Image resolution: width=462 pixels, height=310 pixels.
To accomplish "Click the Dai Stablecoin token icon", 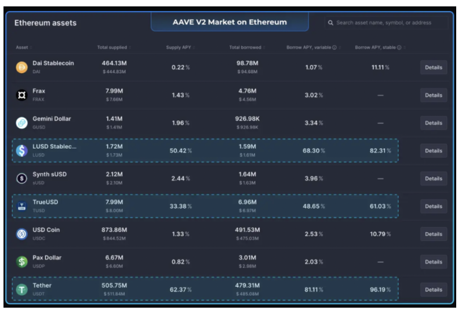I will 21,67.
